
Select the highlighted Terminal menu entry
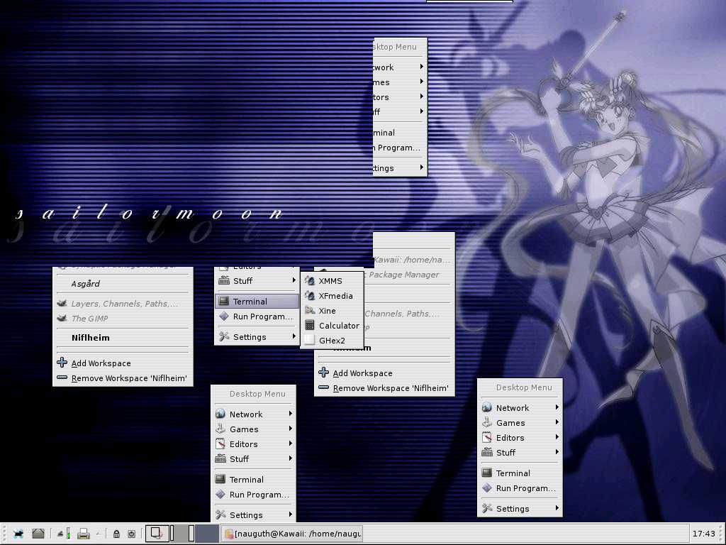(x=250, y=302)
